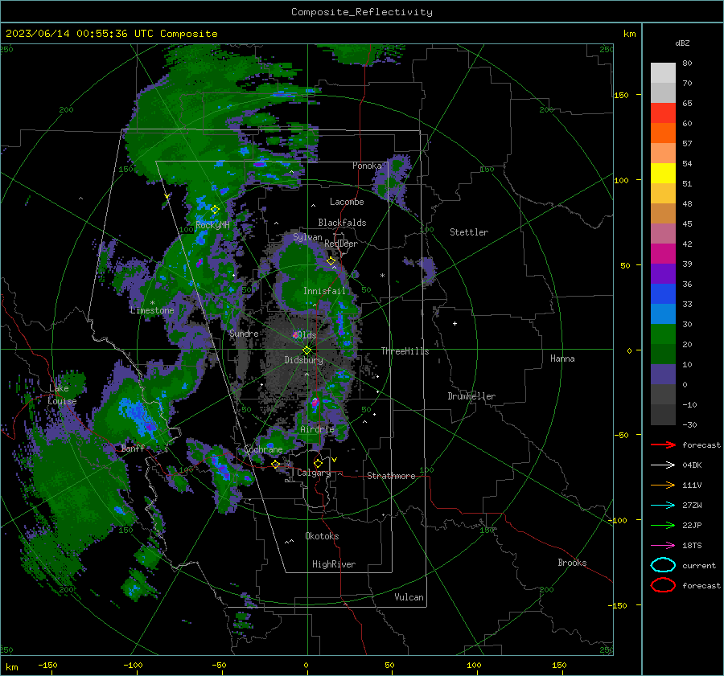Click the Hanna town label

562,358
